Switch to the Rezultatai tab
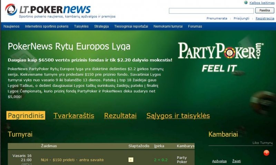276x165 pixels. (x=120, y=116)
